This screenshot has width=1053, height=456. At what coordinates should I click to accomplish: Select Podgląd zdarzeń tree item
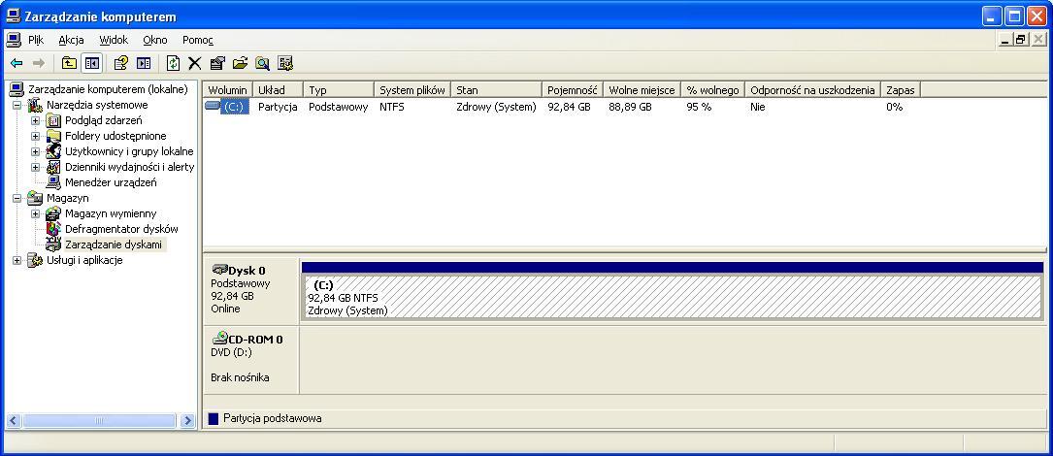(104, 121)
